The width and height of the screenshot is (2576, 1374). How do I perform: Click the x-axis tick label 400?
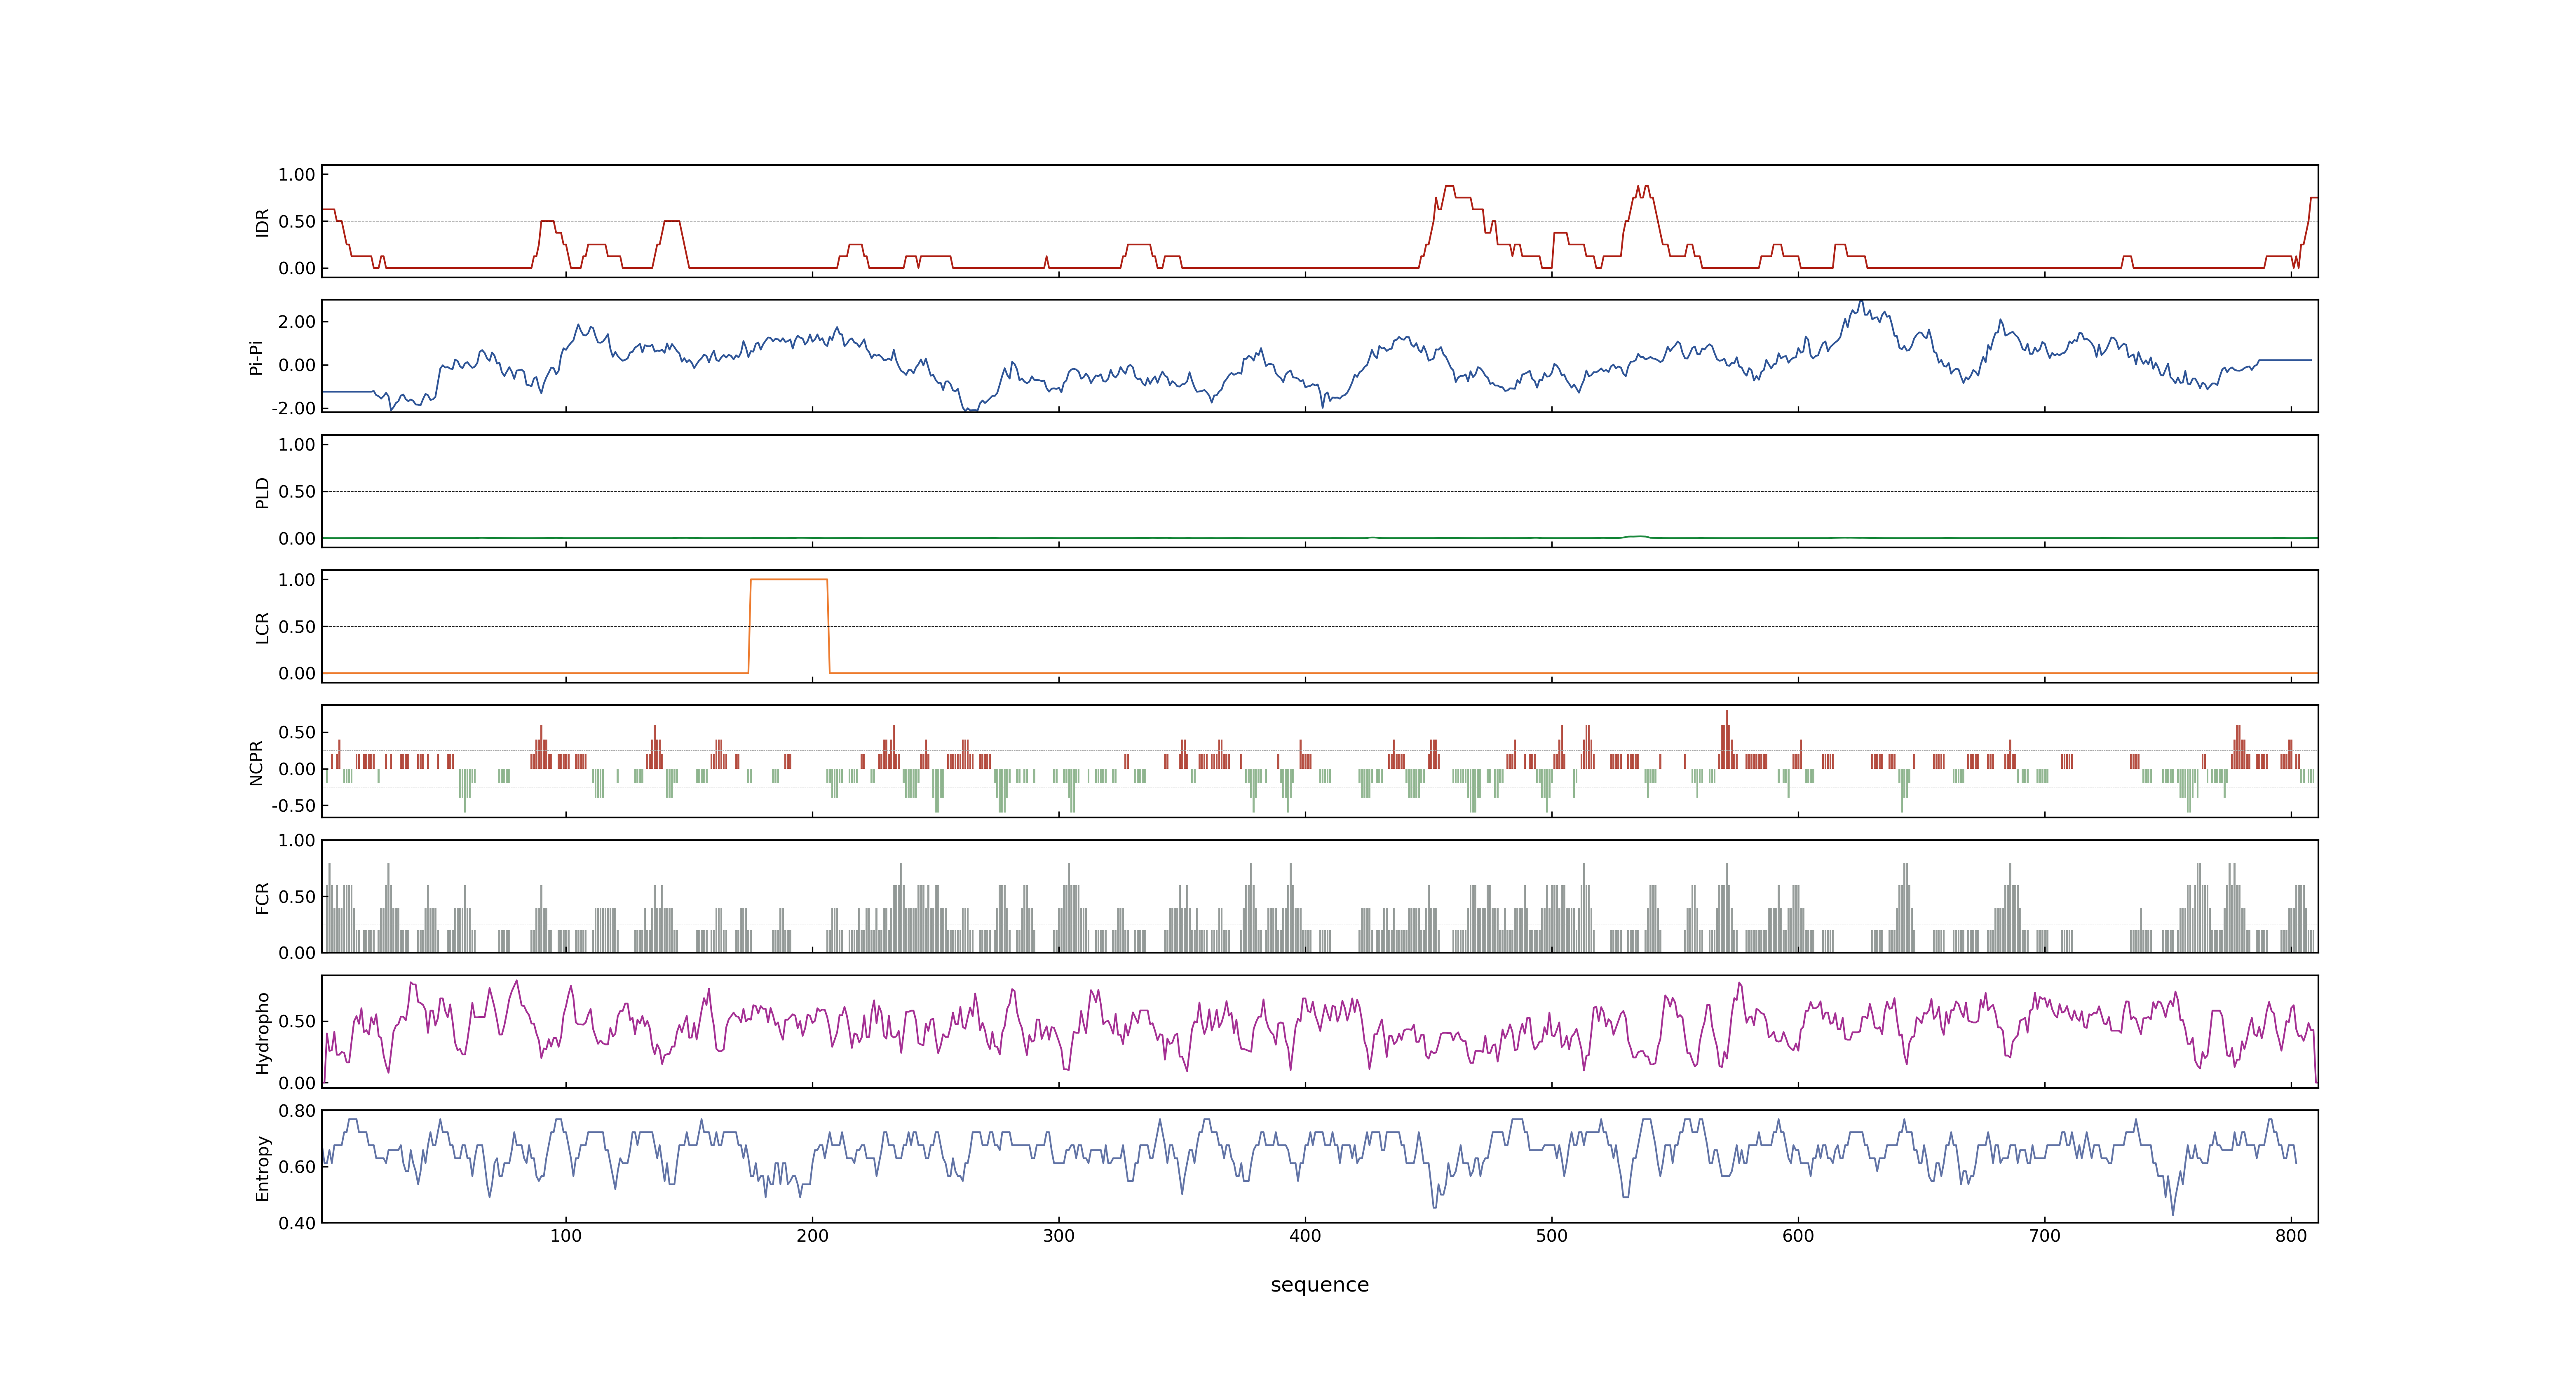(1305, 1236)
